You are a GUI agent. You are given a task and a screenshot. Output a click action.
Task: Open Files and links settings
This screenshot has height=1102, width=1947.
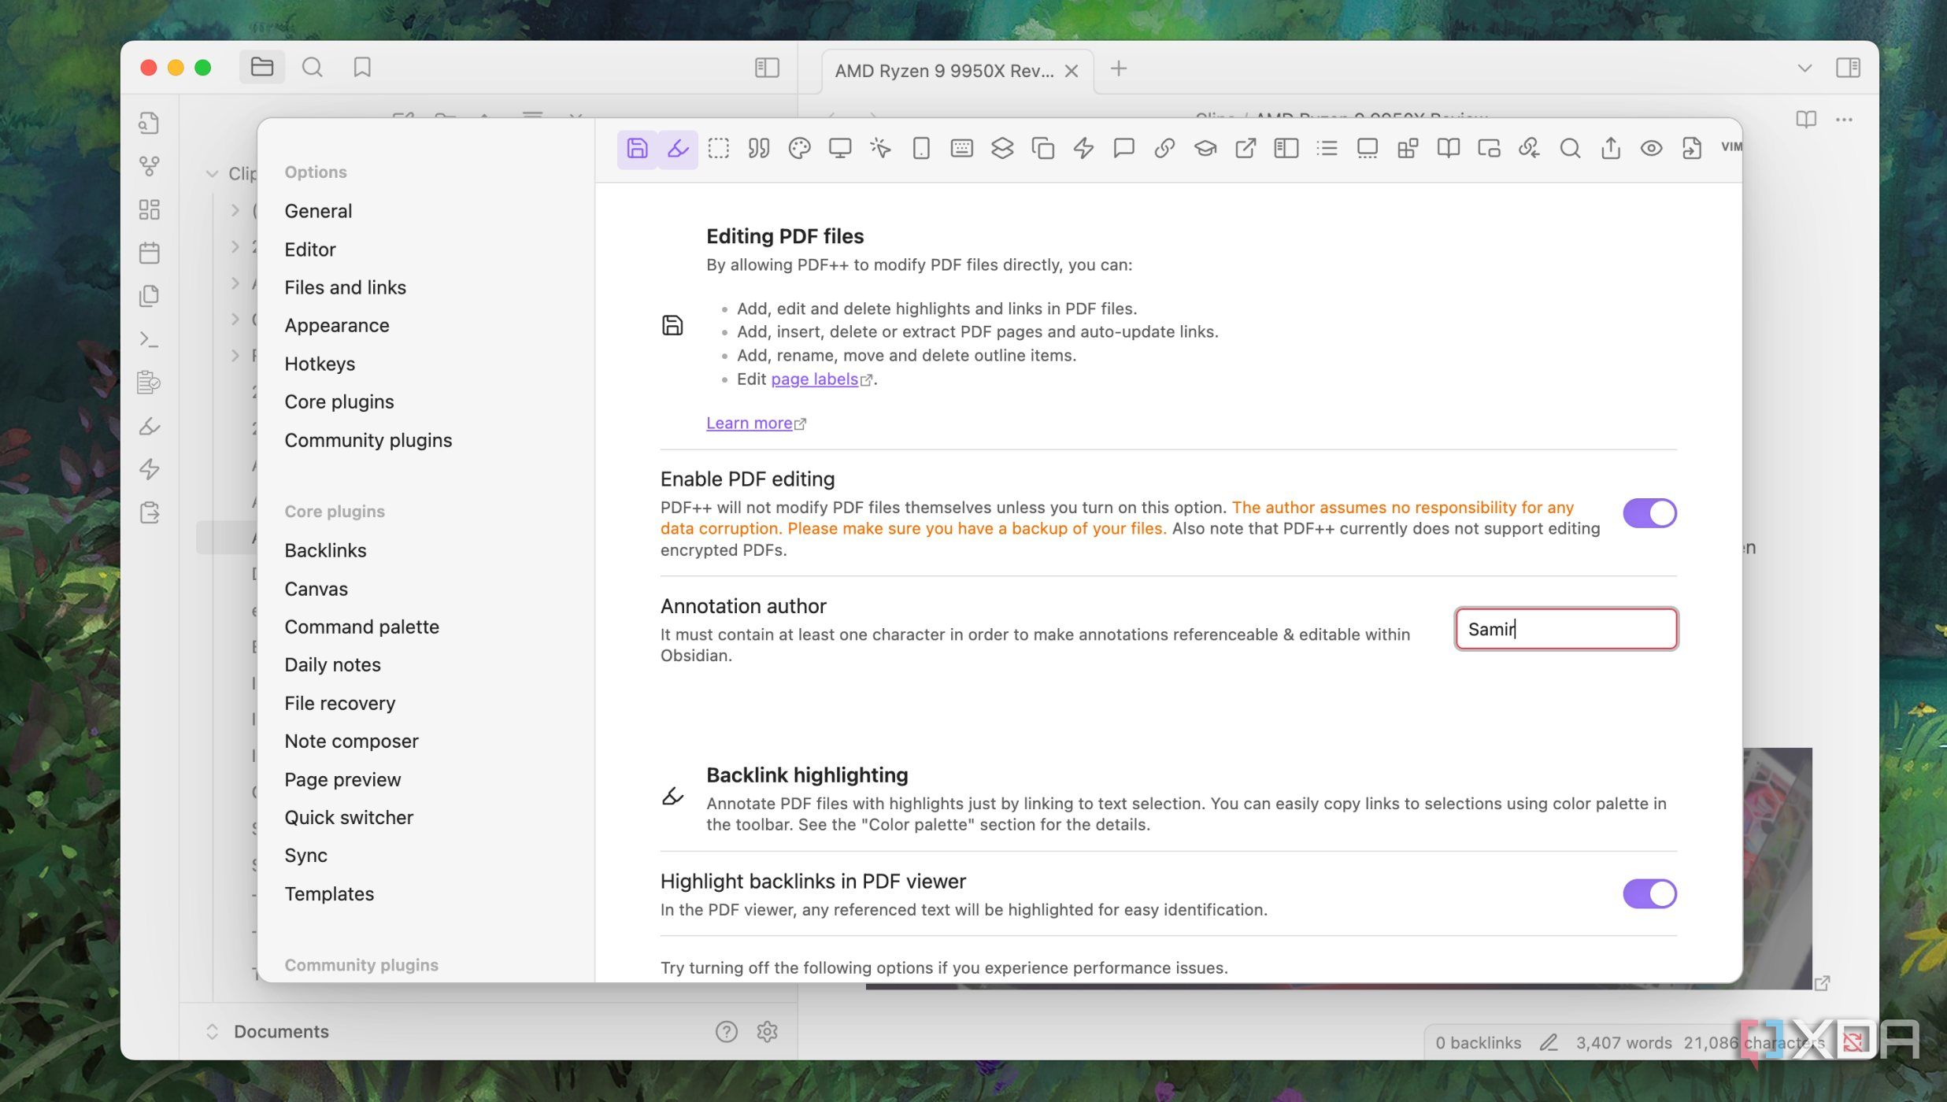pyautogui.click(x=345, y=287)
